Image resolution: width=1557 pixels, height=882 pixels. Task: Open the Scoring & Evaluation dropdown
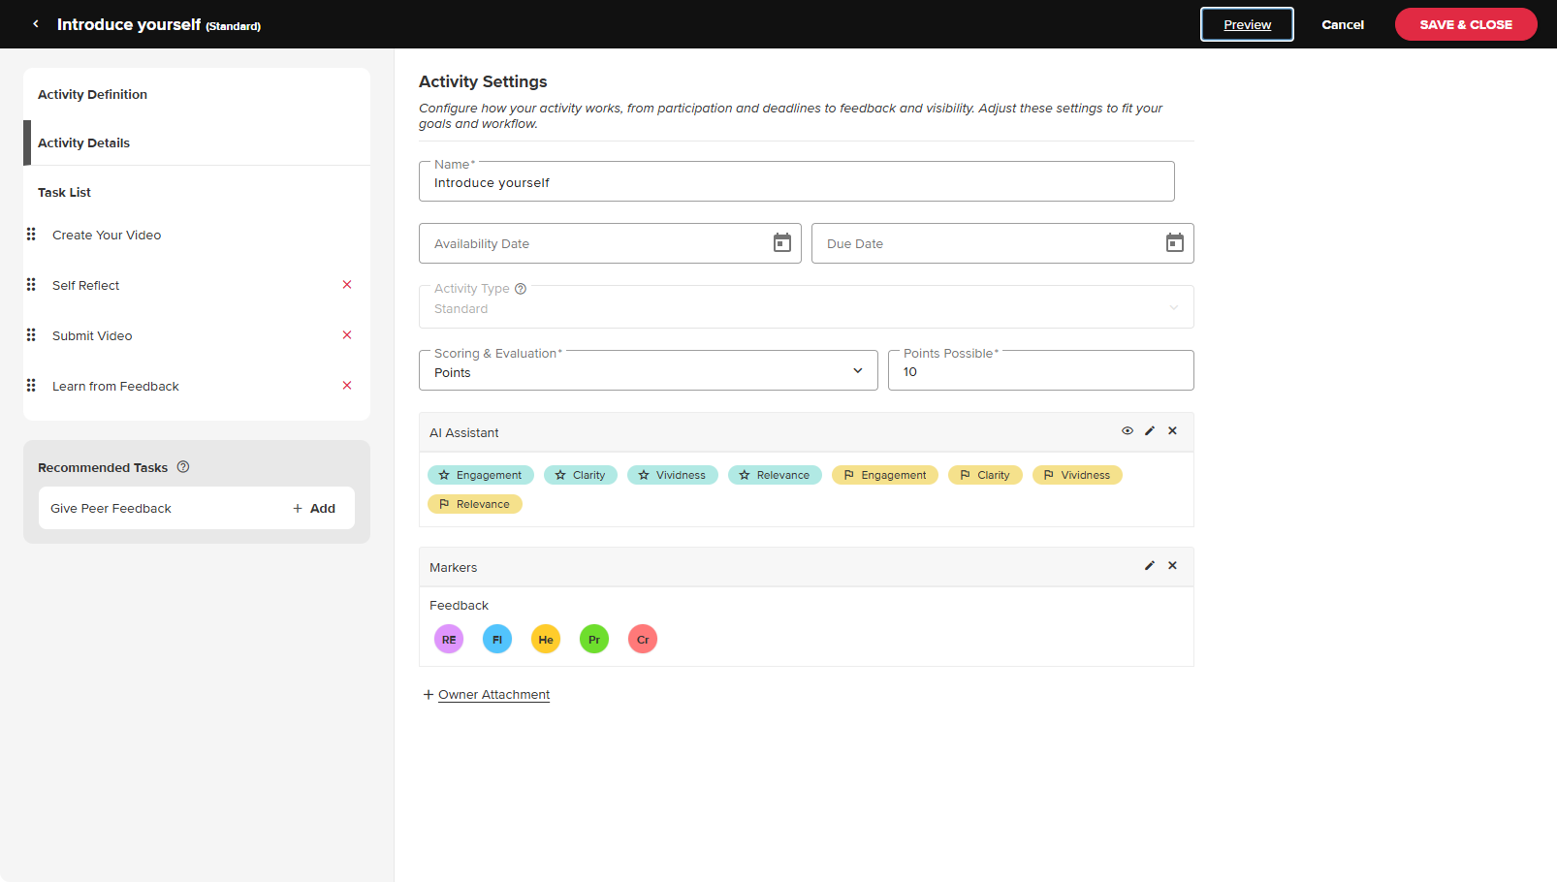click(649, 370)
